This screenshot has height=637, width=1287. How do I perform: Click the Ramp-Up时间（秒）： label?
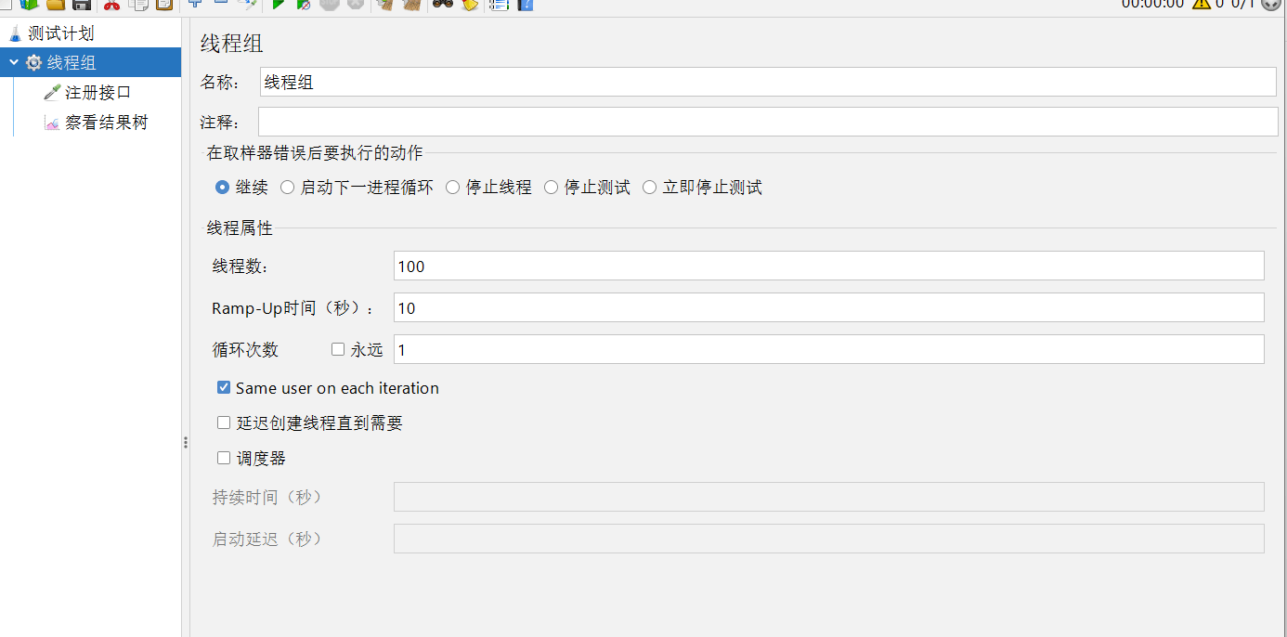click(293, 308)
